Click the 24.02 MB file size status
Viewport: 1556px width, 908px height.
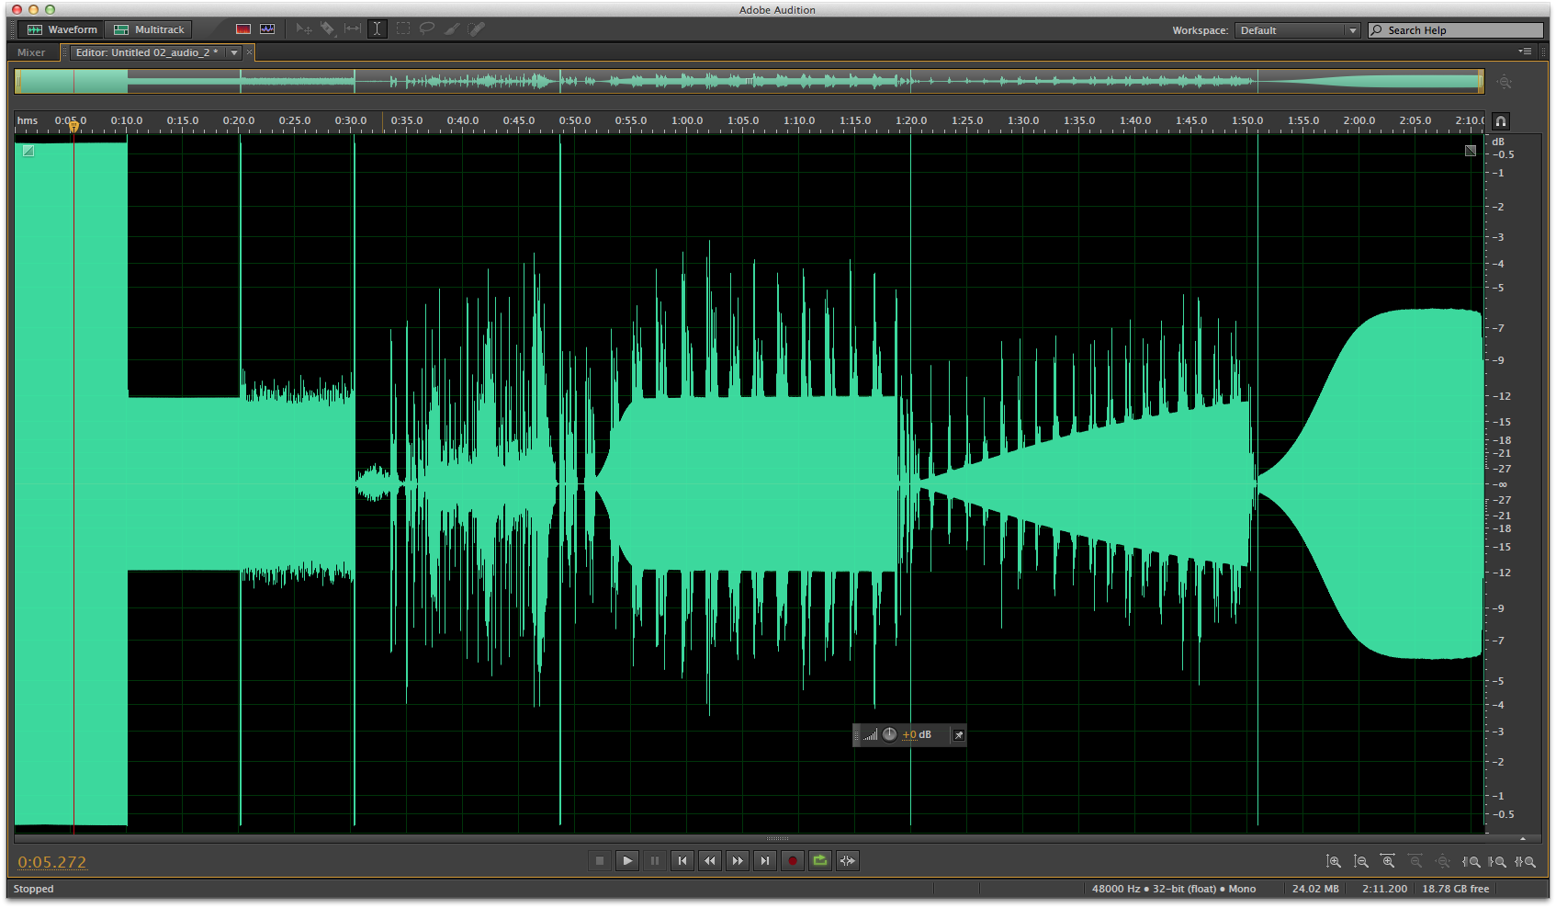1315,889
